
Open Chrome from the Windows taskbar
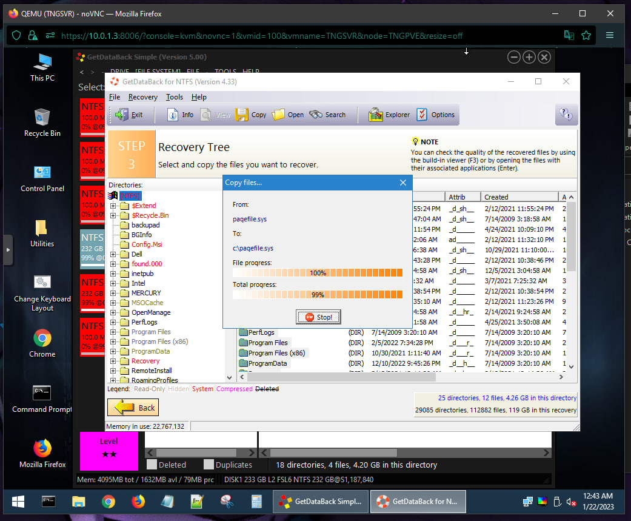pos(109,502)
